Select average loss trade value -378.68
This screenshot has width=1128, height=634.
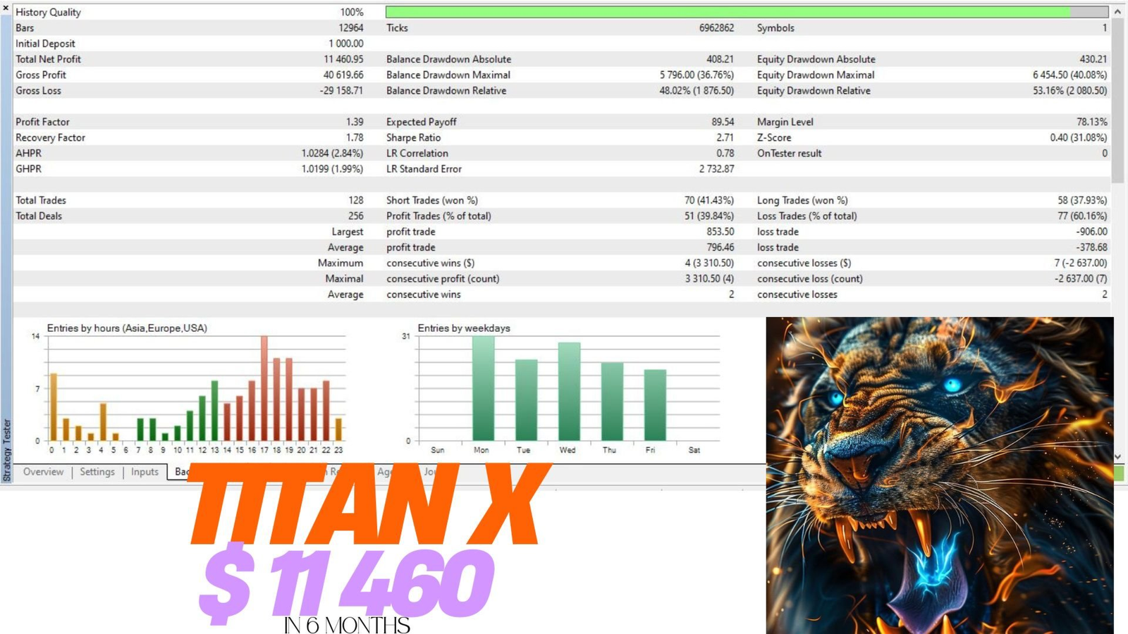[1091, 247]
